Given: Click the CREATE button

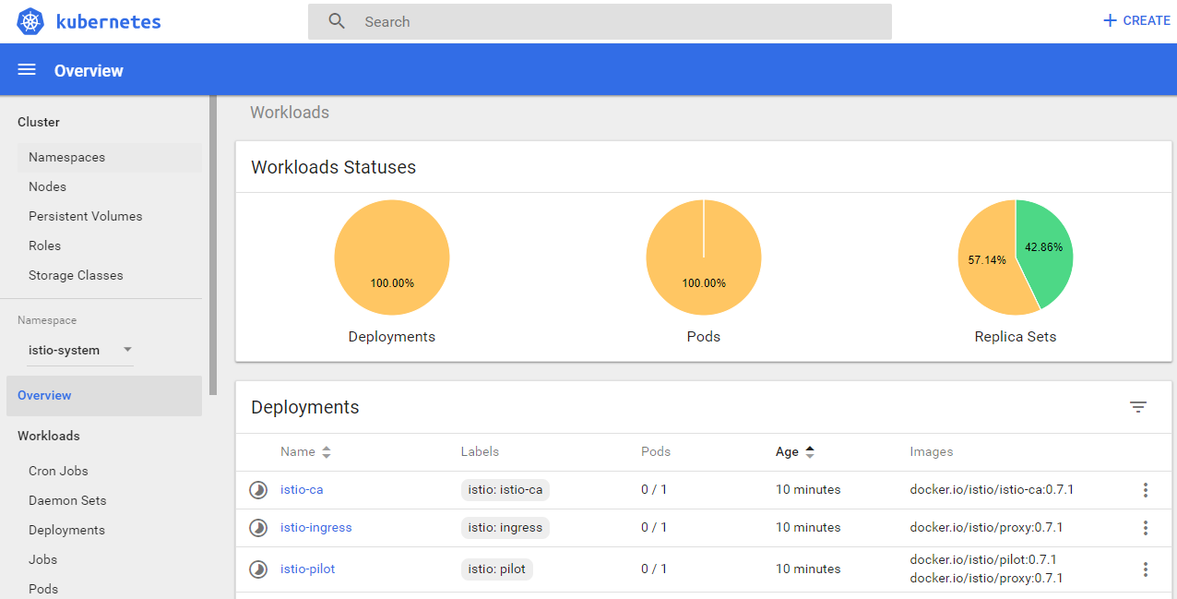Looking at the screenshot, I should point(1136,20).
